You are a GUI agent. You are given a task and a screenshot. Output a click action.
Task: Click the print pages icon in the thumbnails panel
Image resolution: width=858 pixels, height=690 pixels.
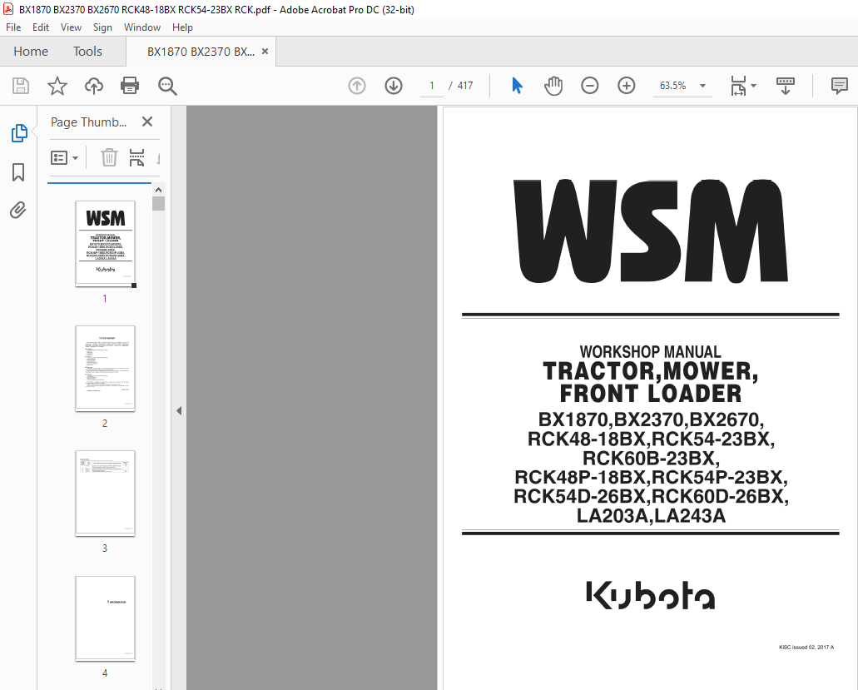(136, 157)
